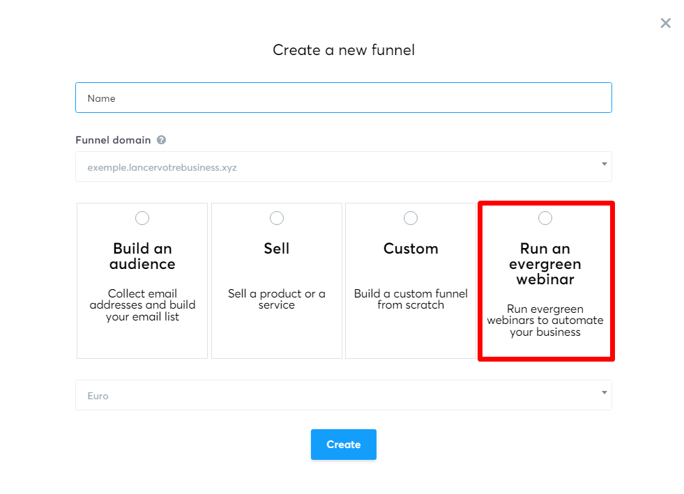Choose the Sell a product card

pyautogui.click(x=276, y=281)
